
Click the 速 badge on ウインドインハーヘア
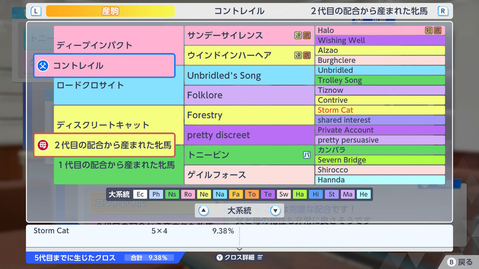(298, 55)
